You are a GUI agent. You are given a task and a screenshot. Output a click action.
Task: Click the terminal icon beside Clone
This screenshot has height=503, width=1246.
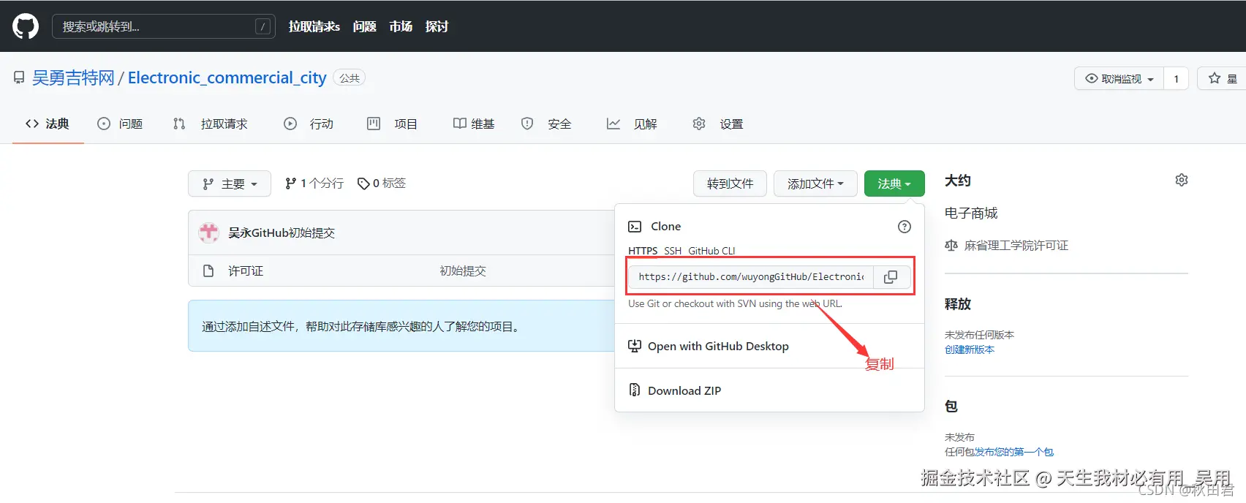(x=635, y=227)
